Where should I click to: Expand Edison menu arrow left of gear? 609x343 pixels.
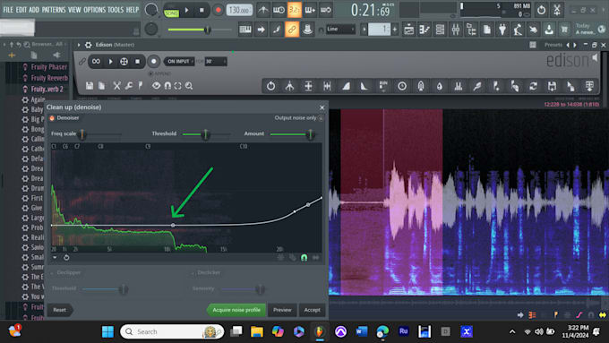tap(79, 45)
